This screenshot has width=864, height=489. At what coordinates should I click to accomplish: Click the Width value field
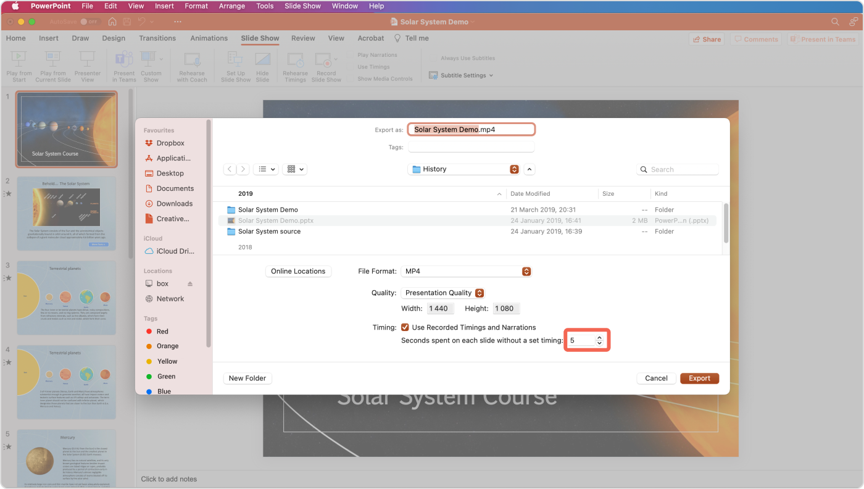(x=440, y=308)
